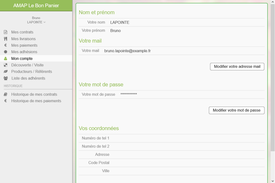275x183 pixels.
Task: Click the document icon beside Mes contrats
Action: pyautogui.click(x=5, y=32)
